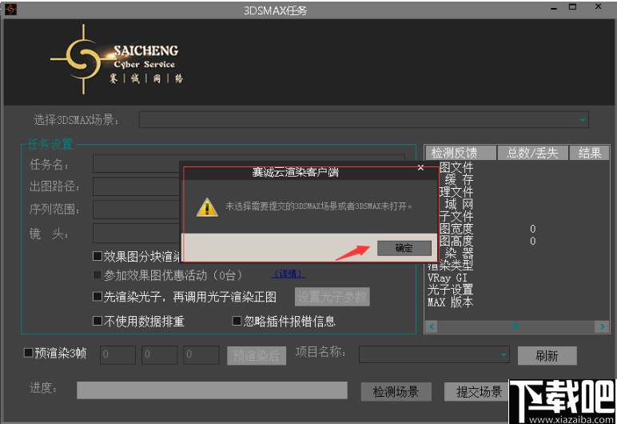Select the 光子设置 row
617x424 pixels.
coord(450,290)
